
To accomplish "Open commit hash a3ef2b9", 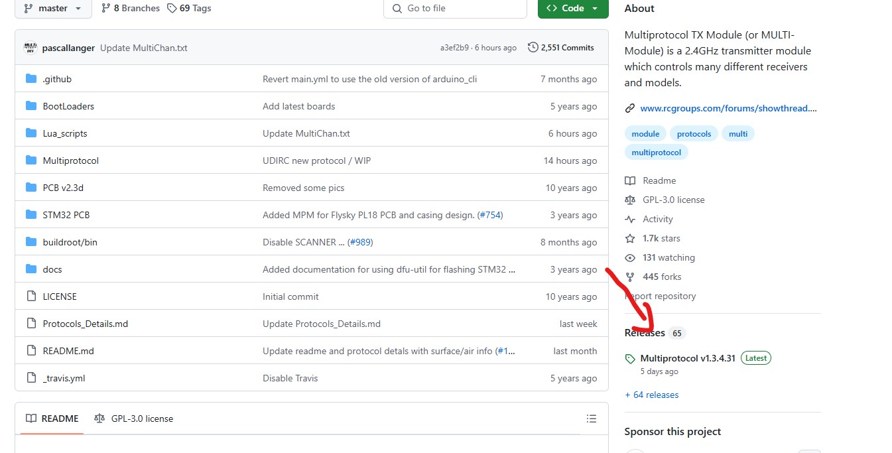I will tap(454, 48).
